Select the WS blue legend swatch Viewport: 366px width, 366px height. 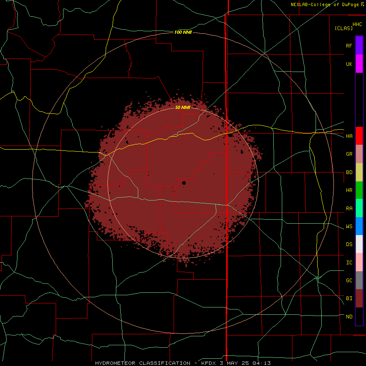(x=359, y=226)
